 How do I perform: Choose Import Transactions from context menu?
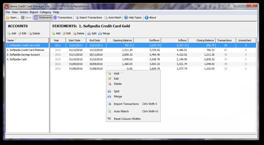[x=133, y=104]
